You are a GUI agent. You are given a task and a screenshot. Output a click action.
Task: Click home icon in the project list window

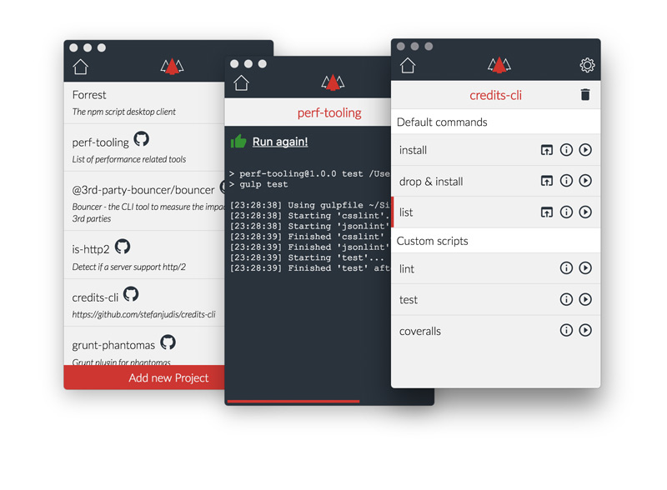coord(80,67)
